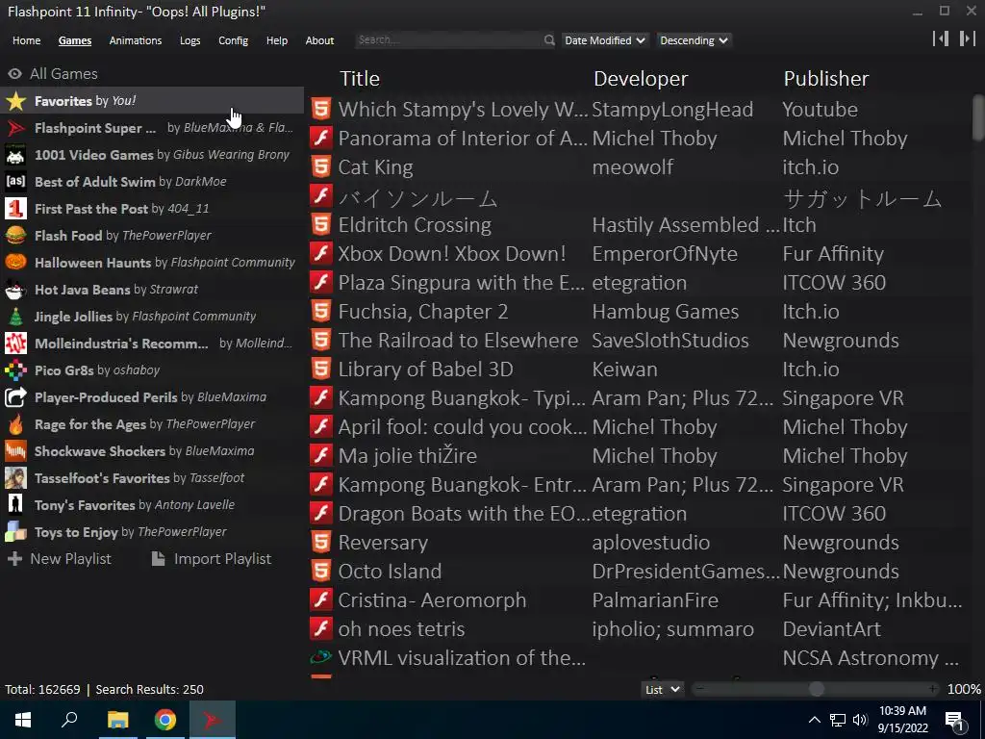Click the HTML5 icon beside Octo Island

321,572
